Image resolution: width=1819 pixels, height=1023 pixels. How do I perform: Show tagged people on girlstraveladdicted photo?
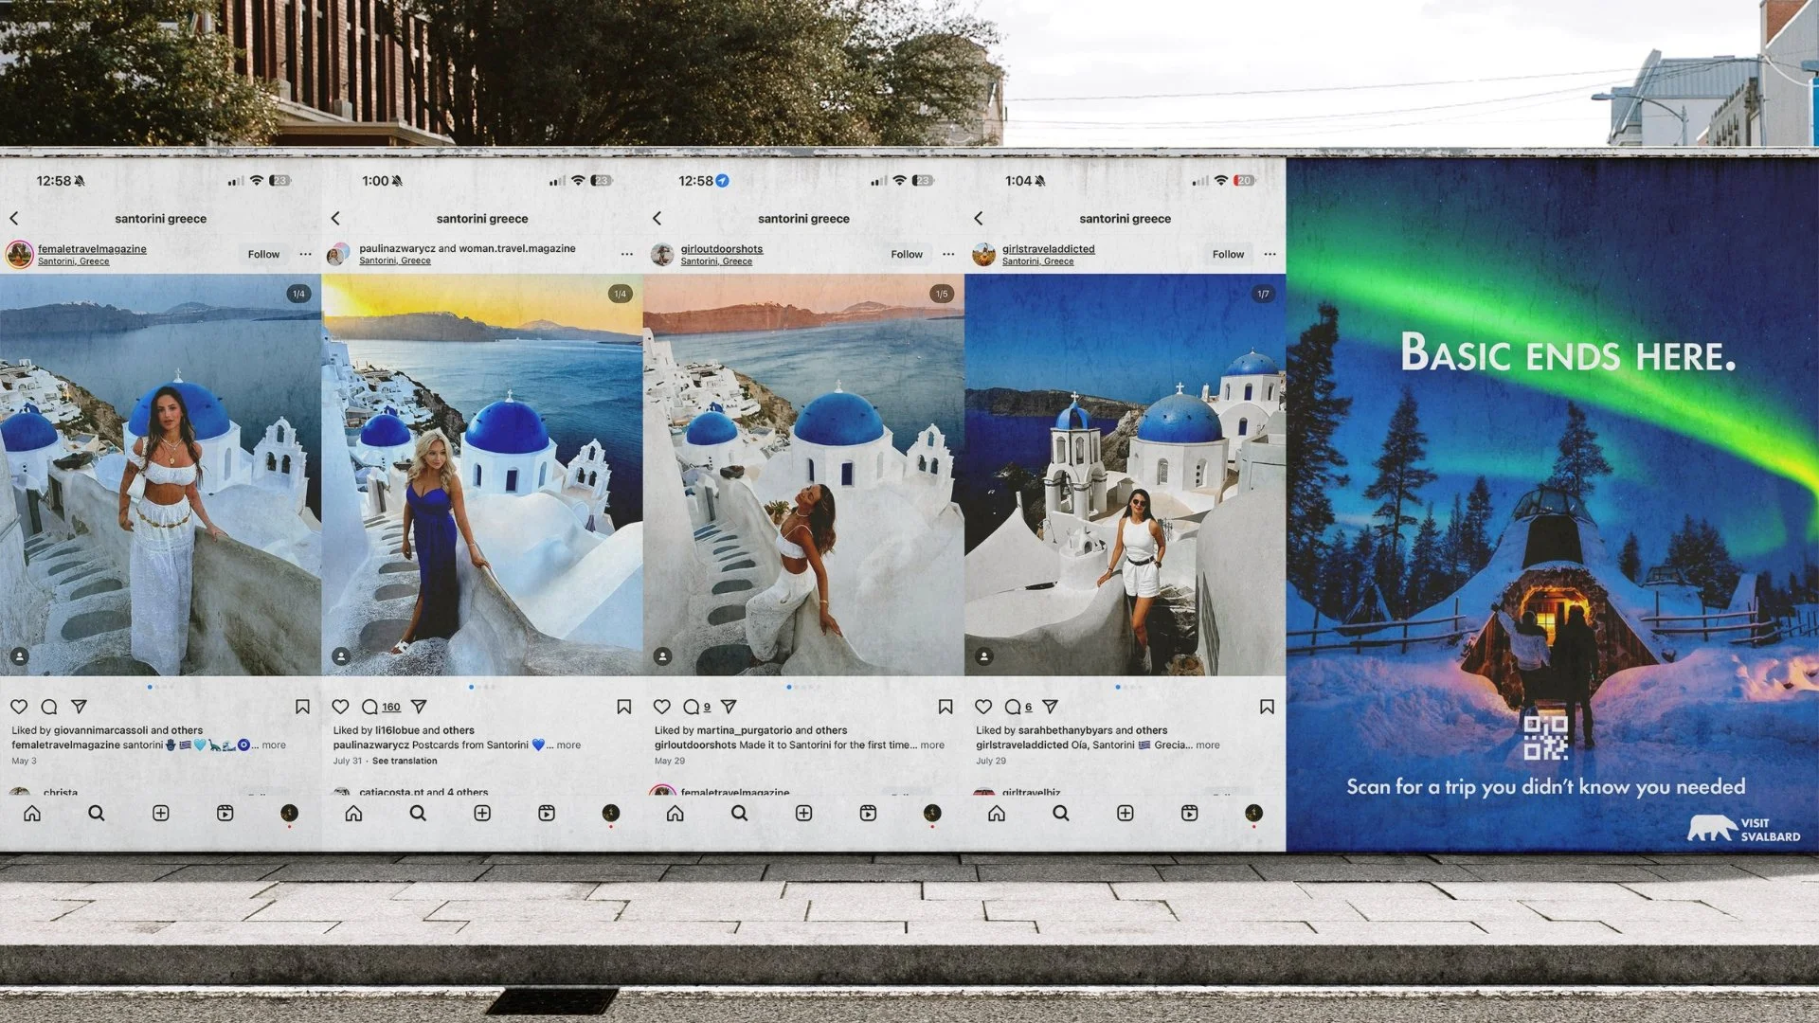coord(984,655)
